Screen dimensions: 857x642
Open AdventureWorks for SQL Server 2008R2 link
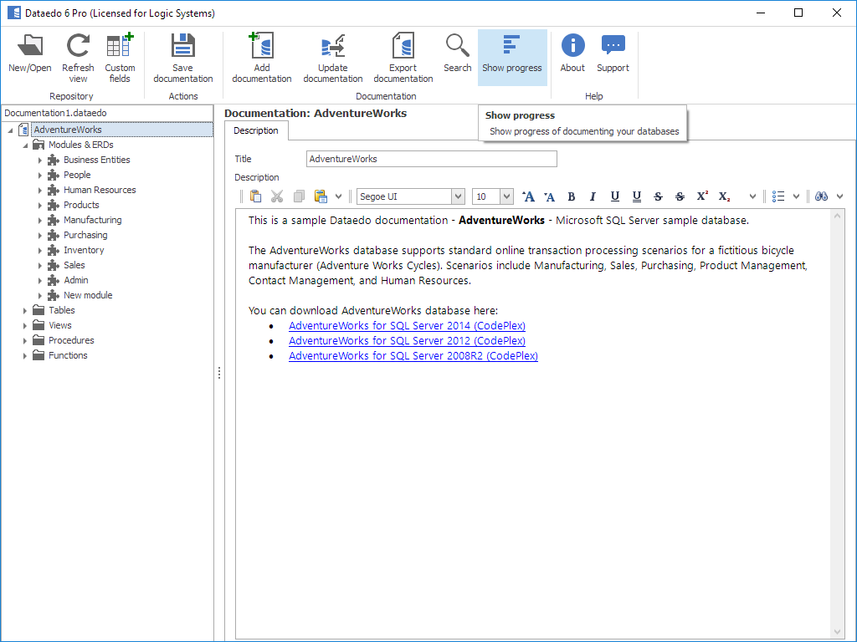413,356
